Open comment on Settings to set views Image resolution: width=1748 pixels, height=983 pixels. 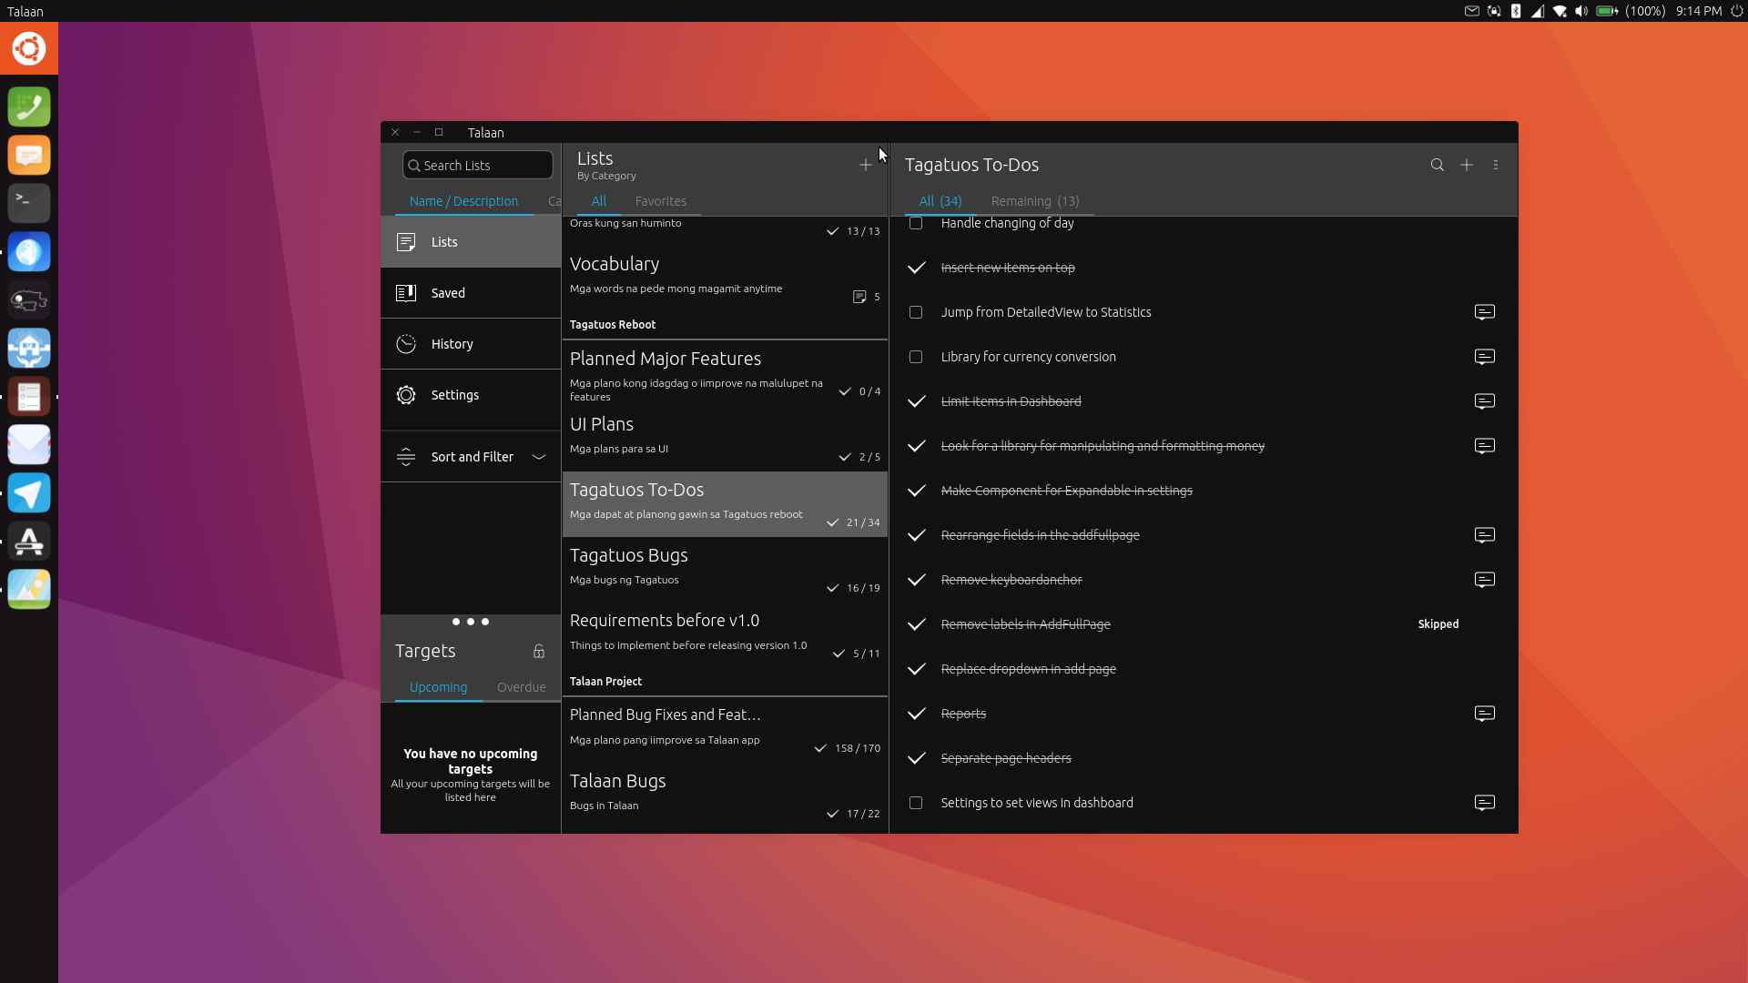(x=1484, y=803)
